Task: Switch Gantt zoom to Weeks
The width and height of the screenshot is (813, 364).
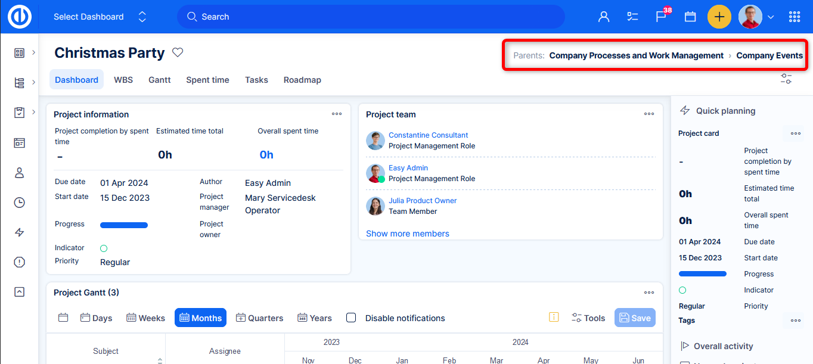Action: coord(145,318)
